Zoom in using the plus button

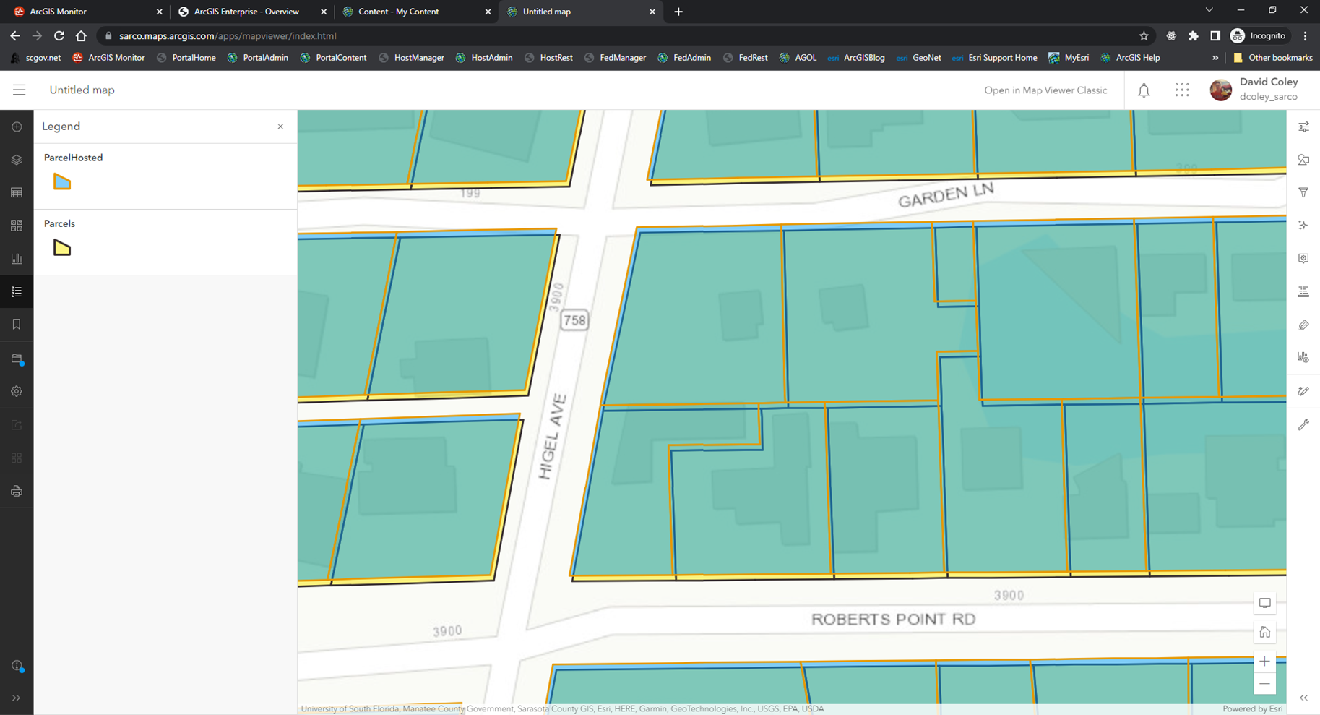click(1264, 660)
